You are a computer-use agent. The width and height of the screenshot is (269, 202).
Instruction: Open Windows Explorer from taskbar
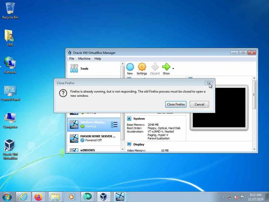click(55, 197)
